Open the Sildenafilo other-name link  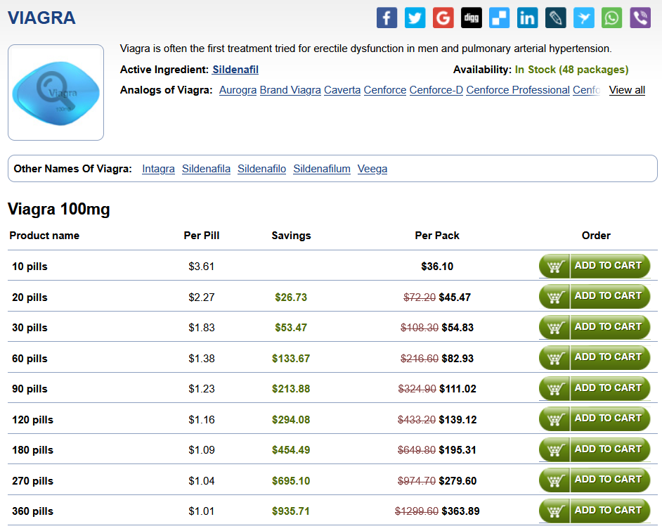[261, 169]
